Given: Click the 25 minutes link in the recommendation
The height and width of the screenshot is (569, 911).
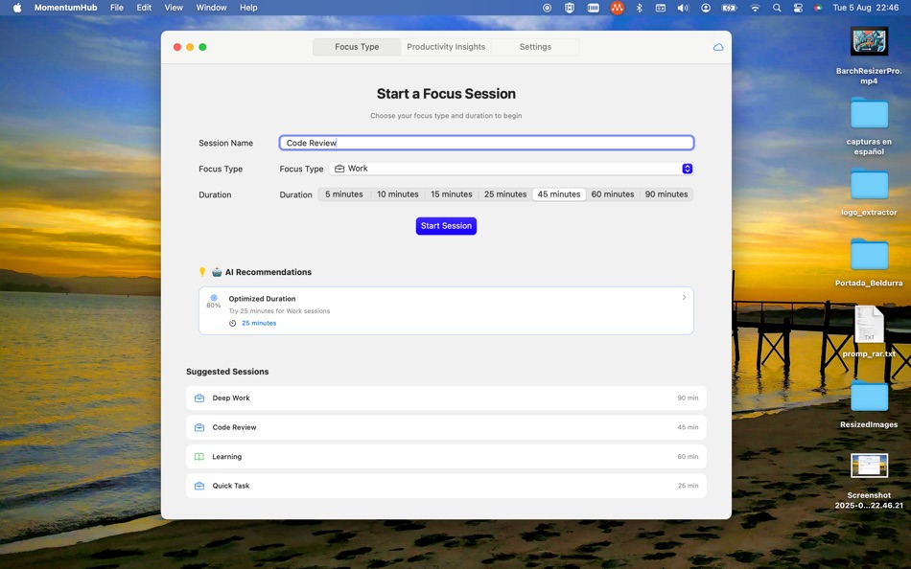Looking at the screenshot, I should pyautogui.click(x=259, y=323).
